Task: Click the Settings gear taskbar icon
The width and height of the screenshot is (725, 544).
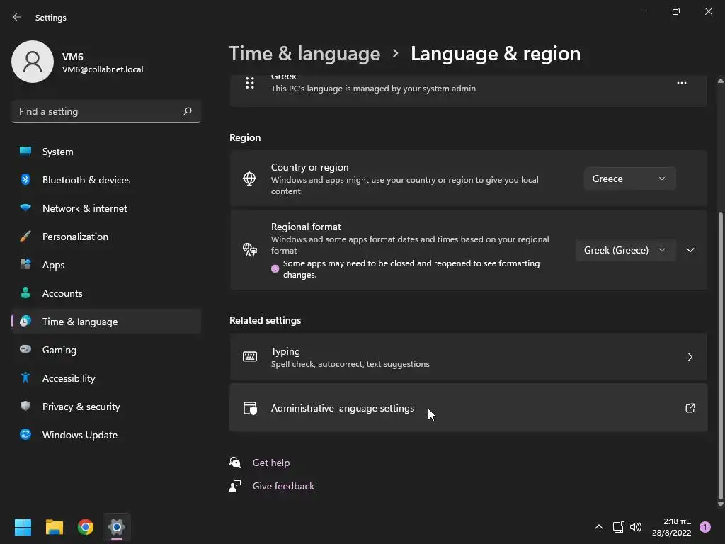Action: [x=117, y=527]
